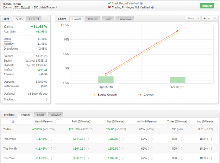Click the green Track Record Verified checkmark

[x=109, y=3]
